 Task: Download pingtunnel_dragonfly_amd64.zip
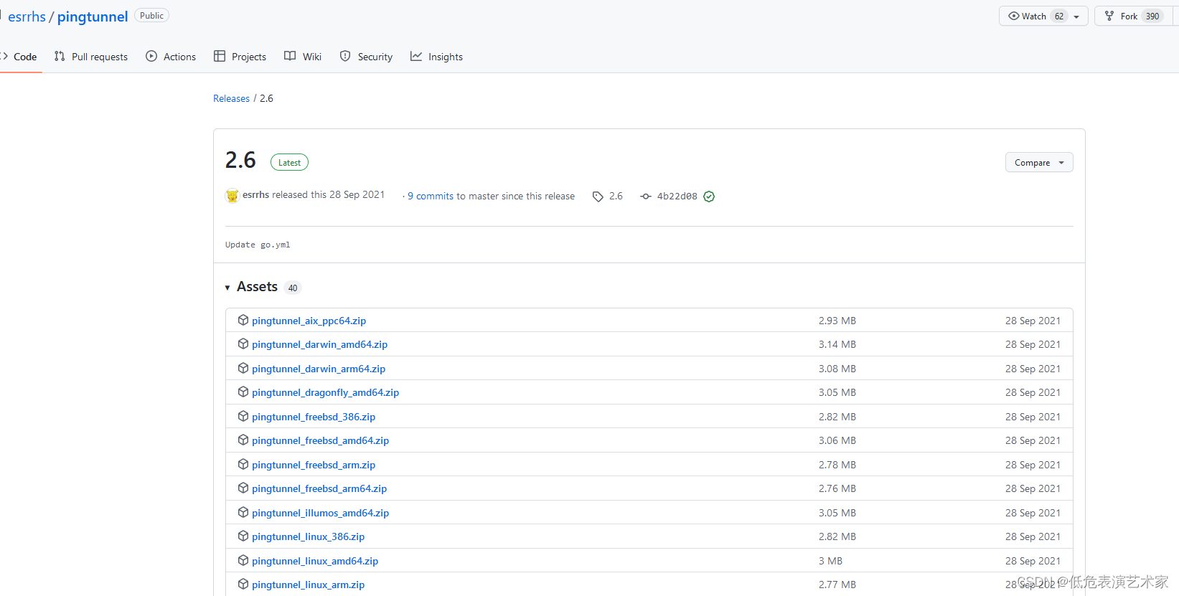[325, 392]
